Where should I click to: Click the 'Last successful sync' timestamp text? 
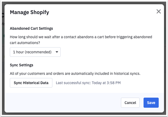pyautogui.click(x=88, y=83)
